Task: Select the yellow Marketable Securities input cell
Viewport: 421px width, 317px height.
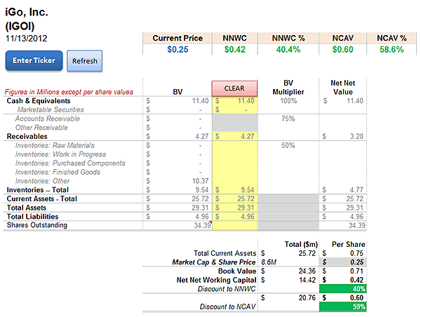Action: pos(235,110)
